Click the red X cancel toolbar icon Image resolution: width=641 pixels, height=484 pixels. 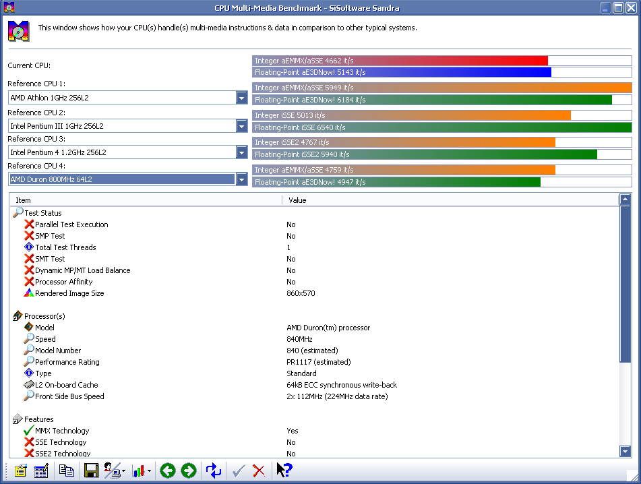click(x=259, y=471)
